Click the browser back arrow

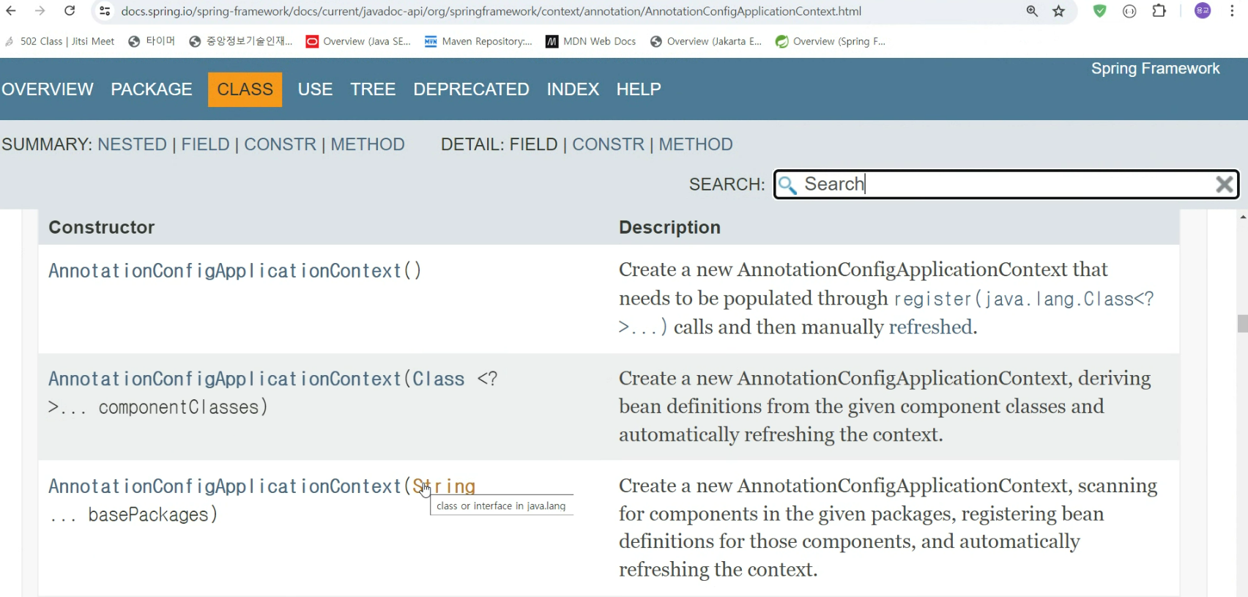[11, 11]
